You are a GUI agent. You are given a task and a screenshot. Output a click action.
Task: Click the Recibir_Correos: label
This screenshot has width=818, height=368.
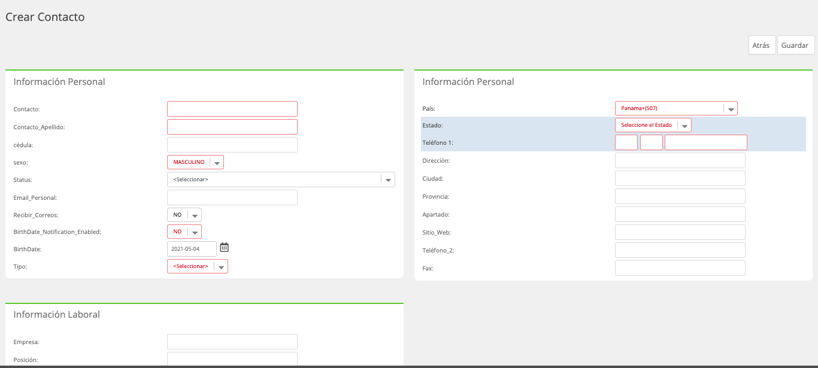click(36, 215)
